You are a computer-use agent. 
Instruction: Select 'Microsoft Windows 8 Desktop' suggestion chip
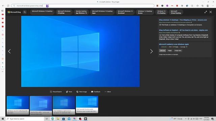coord(64,12)
